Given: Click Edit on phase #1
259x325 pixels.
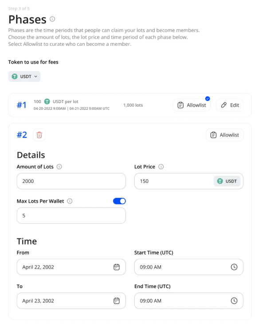Looking at the screenshot, I should [230, 105].
